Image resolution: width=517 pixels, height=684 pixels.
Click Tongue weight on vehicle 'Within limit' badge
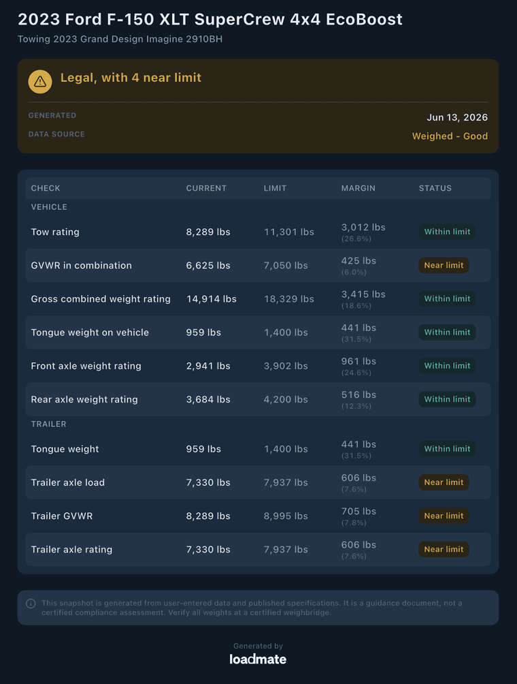coord(448,332)
